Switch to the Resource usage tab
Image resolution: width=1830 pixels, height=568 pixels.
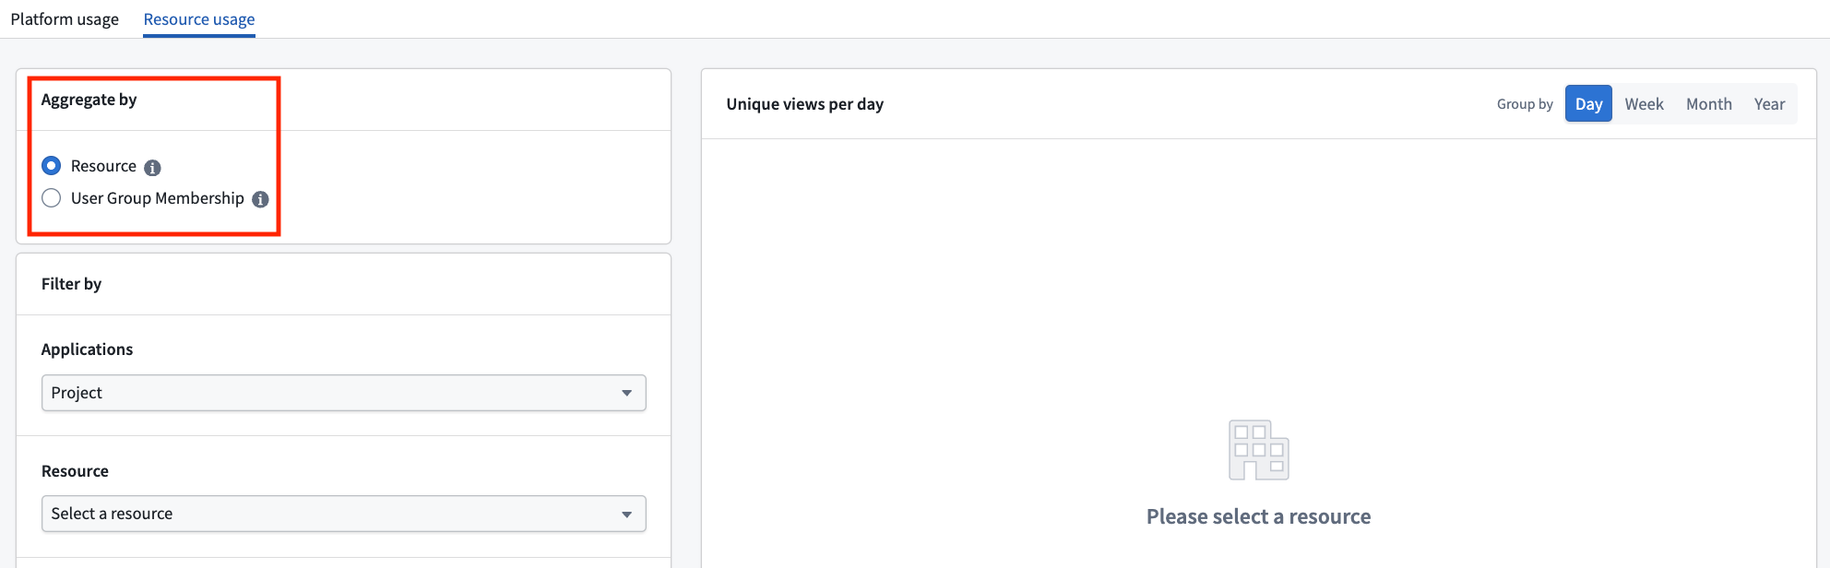(x=199, y=19)
